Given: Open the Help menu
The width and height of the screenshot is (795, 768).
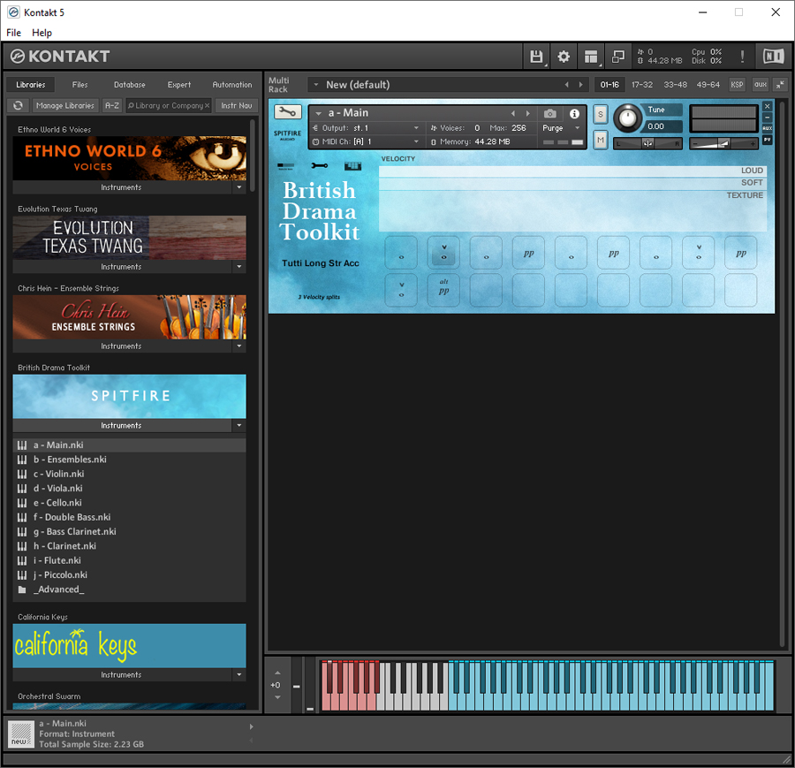Looking at the screenshot, I should coord(42,33).
